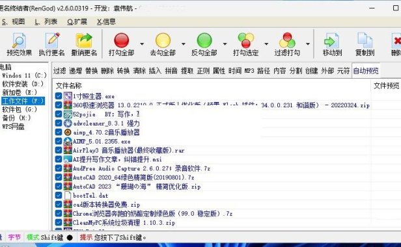Select Windos 11 (C:) drive
401x247 pixels.
pyautogui.click(x=24, y=75)
